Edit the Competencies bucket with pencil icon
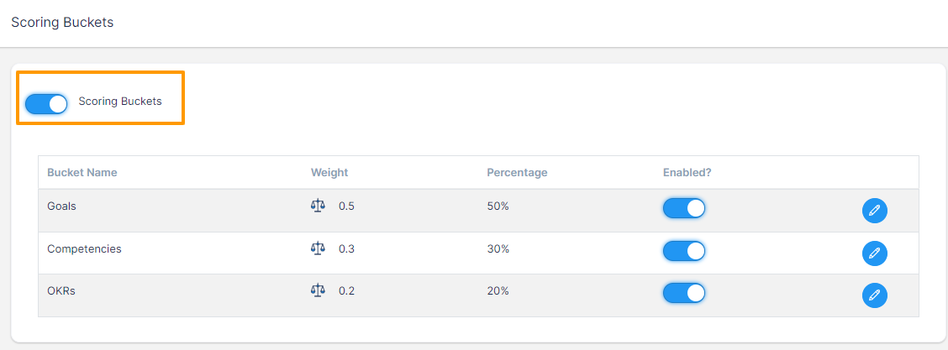The image size is (948, 350). tap(874, 253)
